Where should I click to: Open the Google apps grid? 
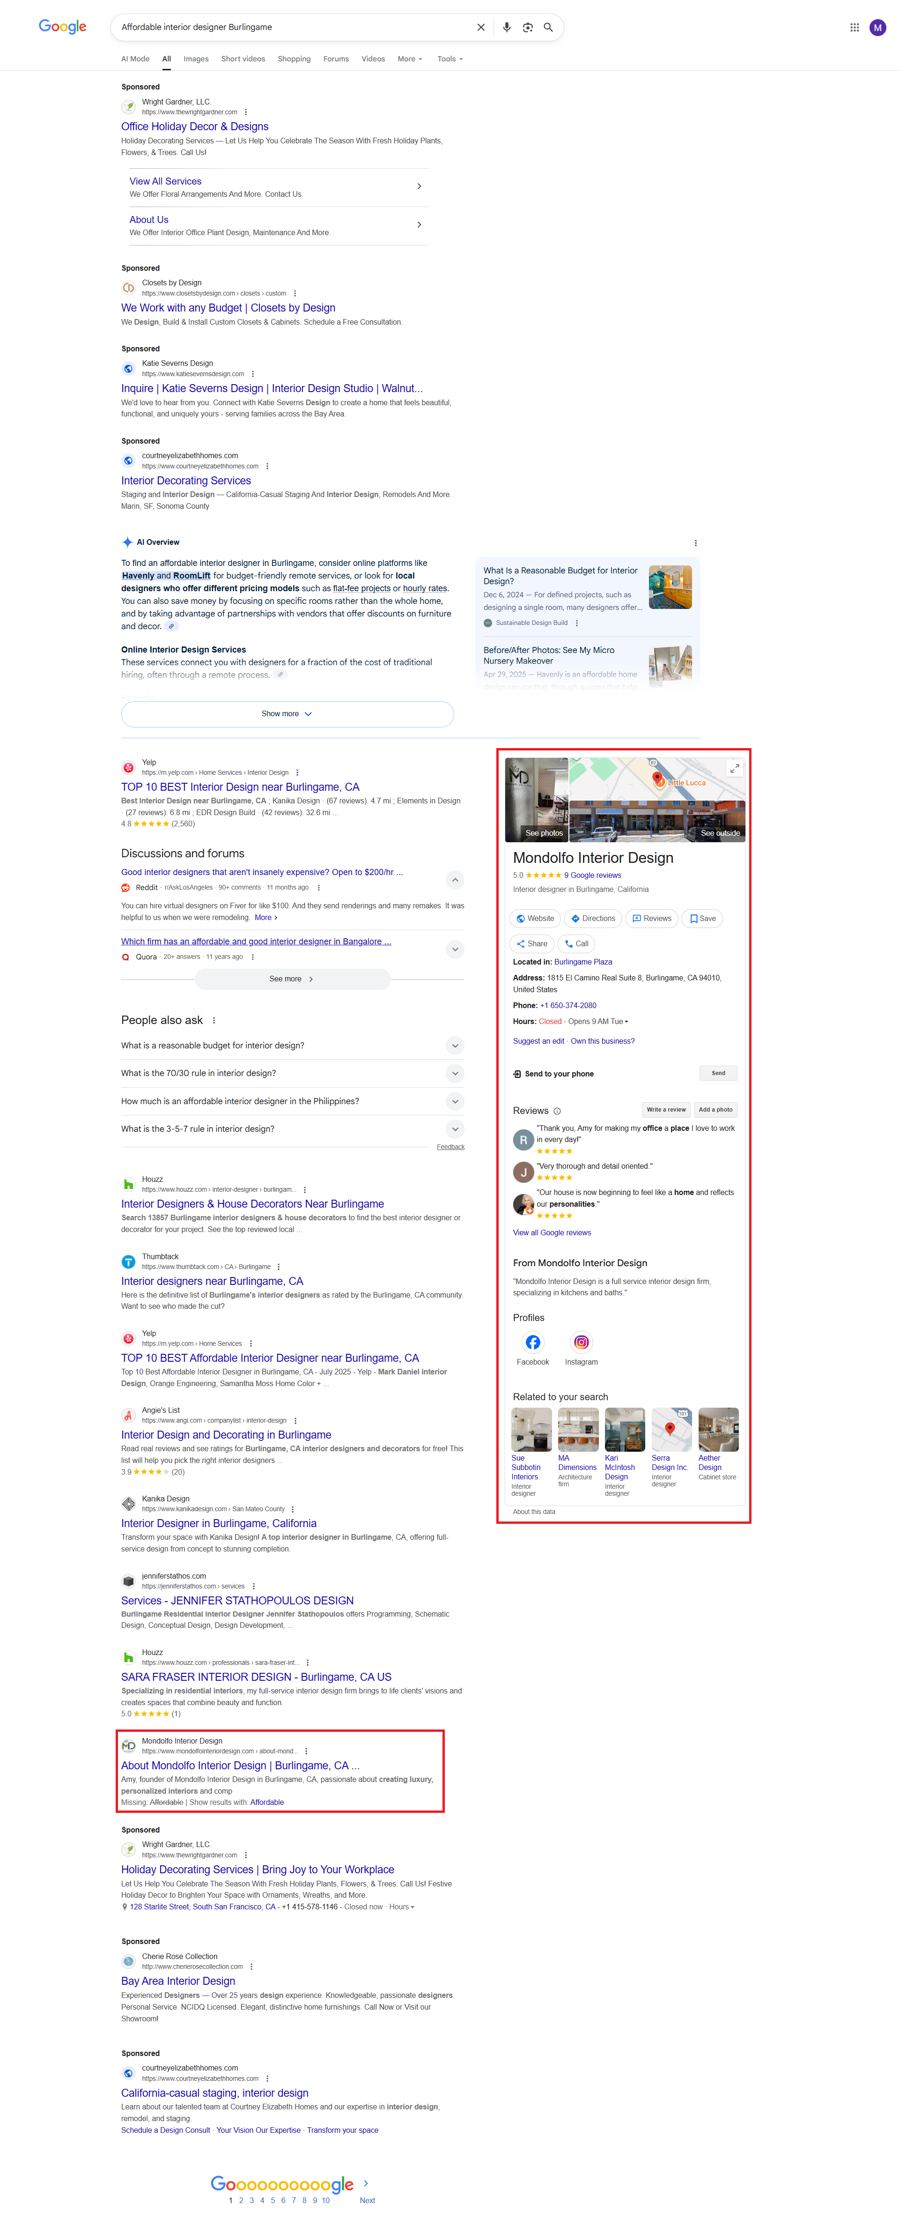854,28
